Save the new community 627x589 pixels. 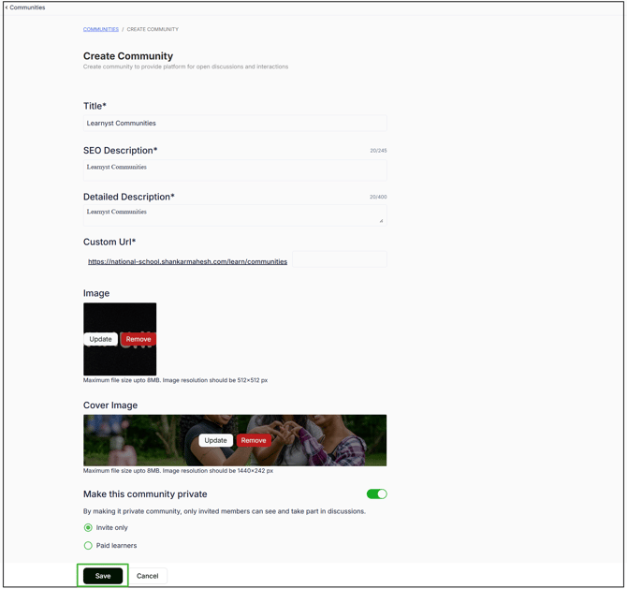coord(103,576)
